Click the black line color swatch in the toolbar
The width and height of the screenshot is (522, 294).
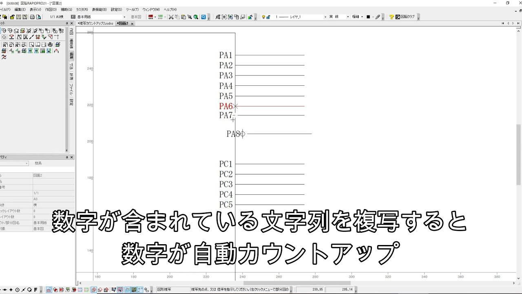[x=368, y=17]
